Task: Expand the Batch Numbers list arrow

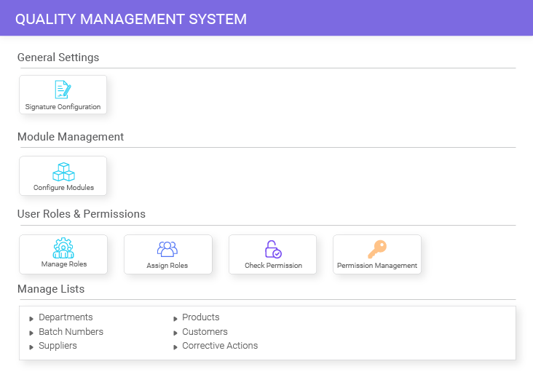Action: pos(31,333)
